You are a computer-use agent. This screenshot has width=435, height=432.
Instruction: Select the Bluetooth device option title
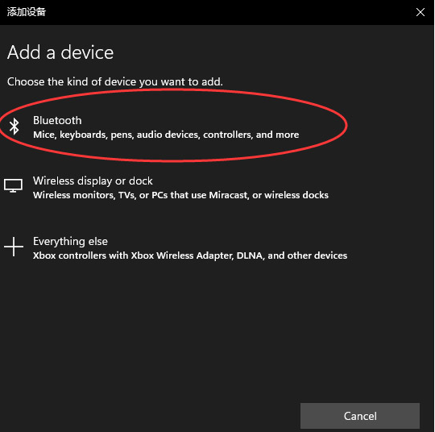[57, 121]
